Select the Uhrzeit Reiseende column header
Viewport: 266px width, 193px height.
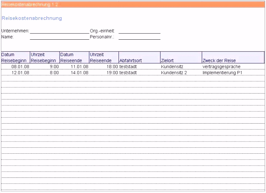(104, 58)
